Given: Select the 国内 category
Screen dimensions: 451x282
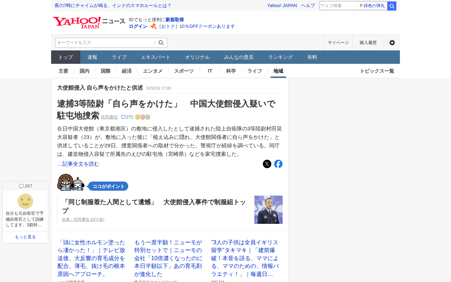Looking at the screenshot, I should [85, 71].
